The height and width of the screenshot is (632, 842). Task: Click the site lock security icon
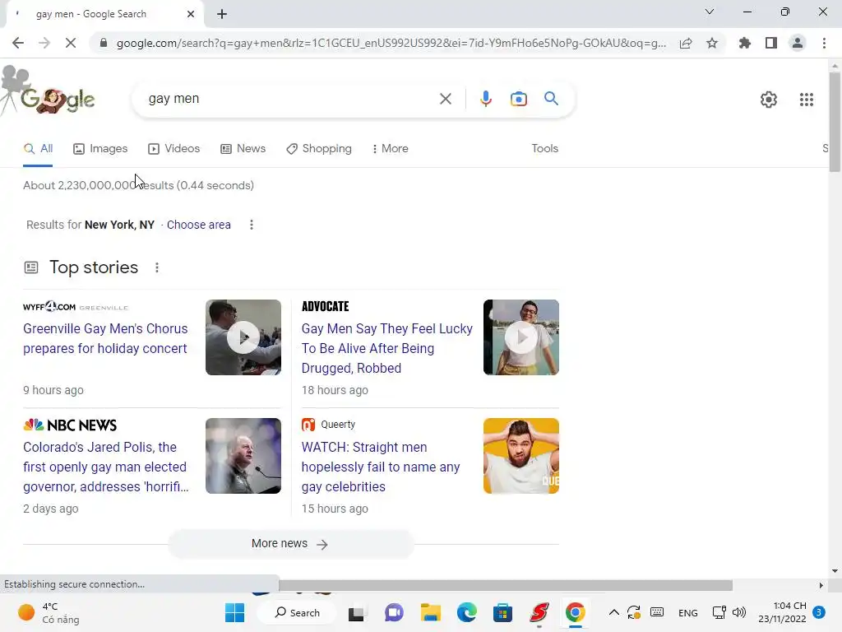[104, 43]
